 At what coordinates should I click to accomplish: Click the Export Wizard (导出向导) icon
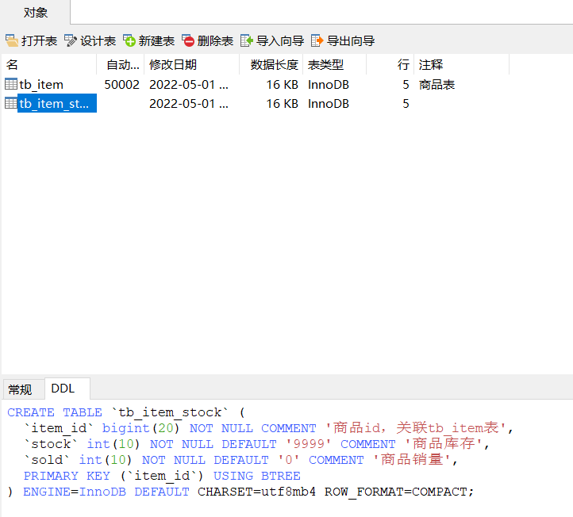tap(317, 40)
